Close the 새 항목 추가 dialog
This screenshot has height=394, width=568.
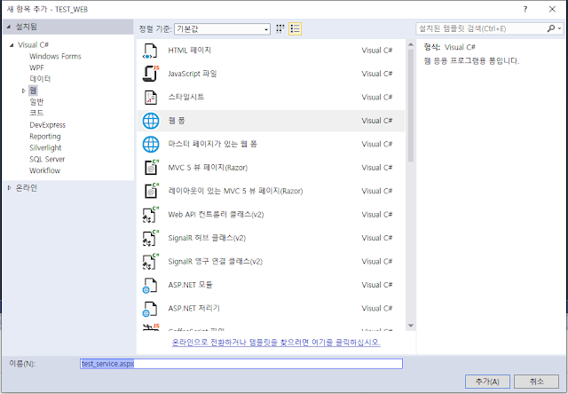pos(552,9)
